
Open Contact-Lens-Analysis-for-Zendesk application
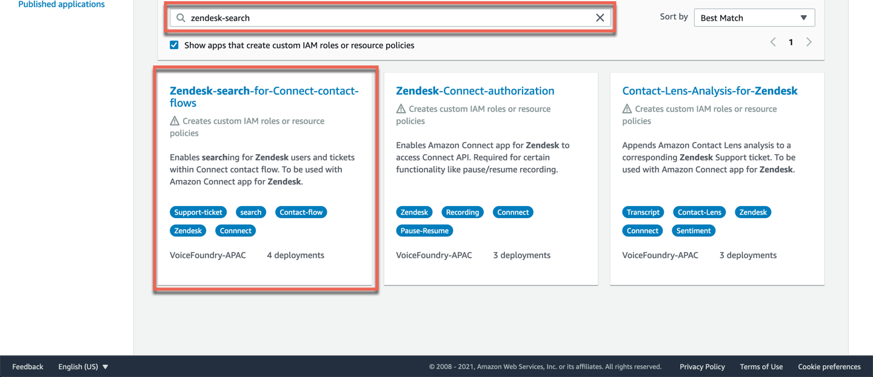[709, 91]
